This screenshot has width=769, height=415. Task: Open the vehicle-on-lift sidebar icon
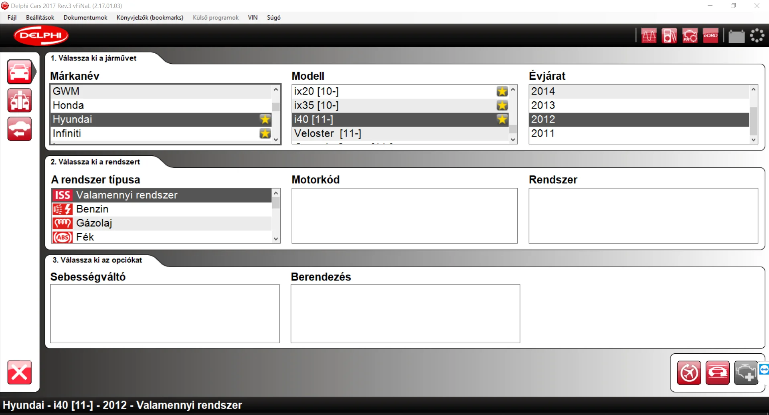20,100
